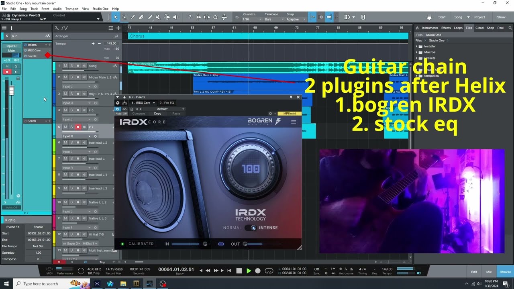Click the Q quantize icon
514x289 pixels.
click(215, 17)
